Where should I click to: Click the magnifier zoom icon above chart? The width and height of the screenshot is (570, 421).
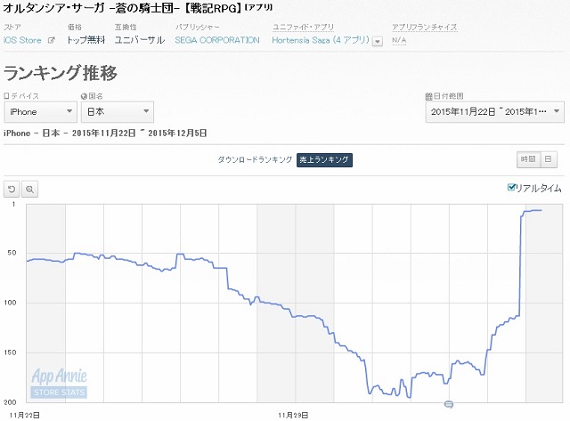29,189
